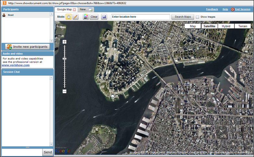Open the color picker tool

(x=86, y=17)
